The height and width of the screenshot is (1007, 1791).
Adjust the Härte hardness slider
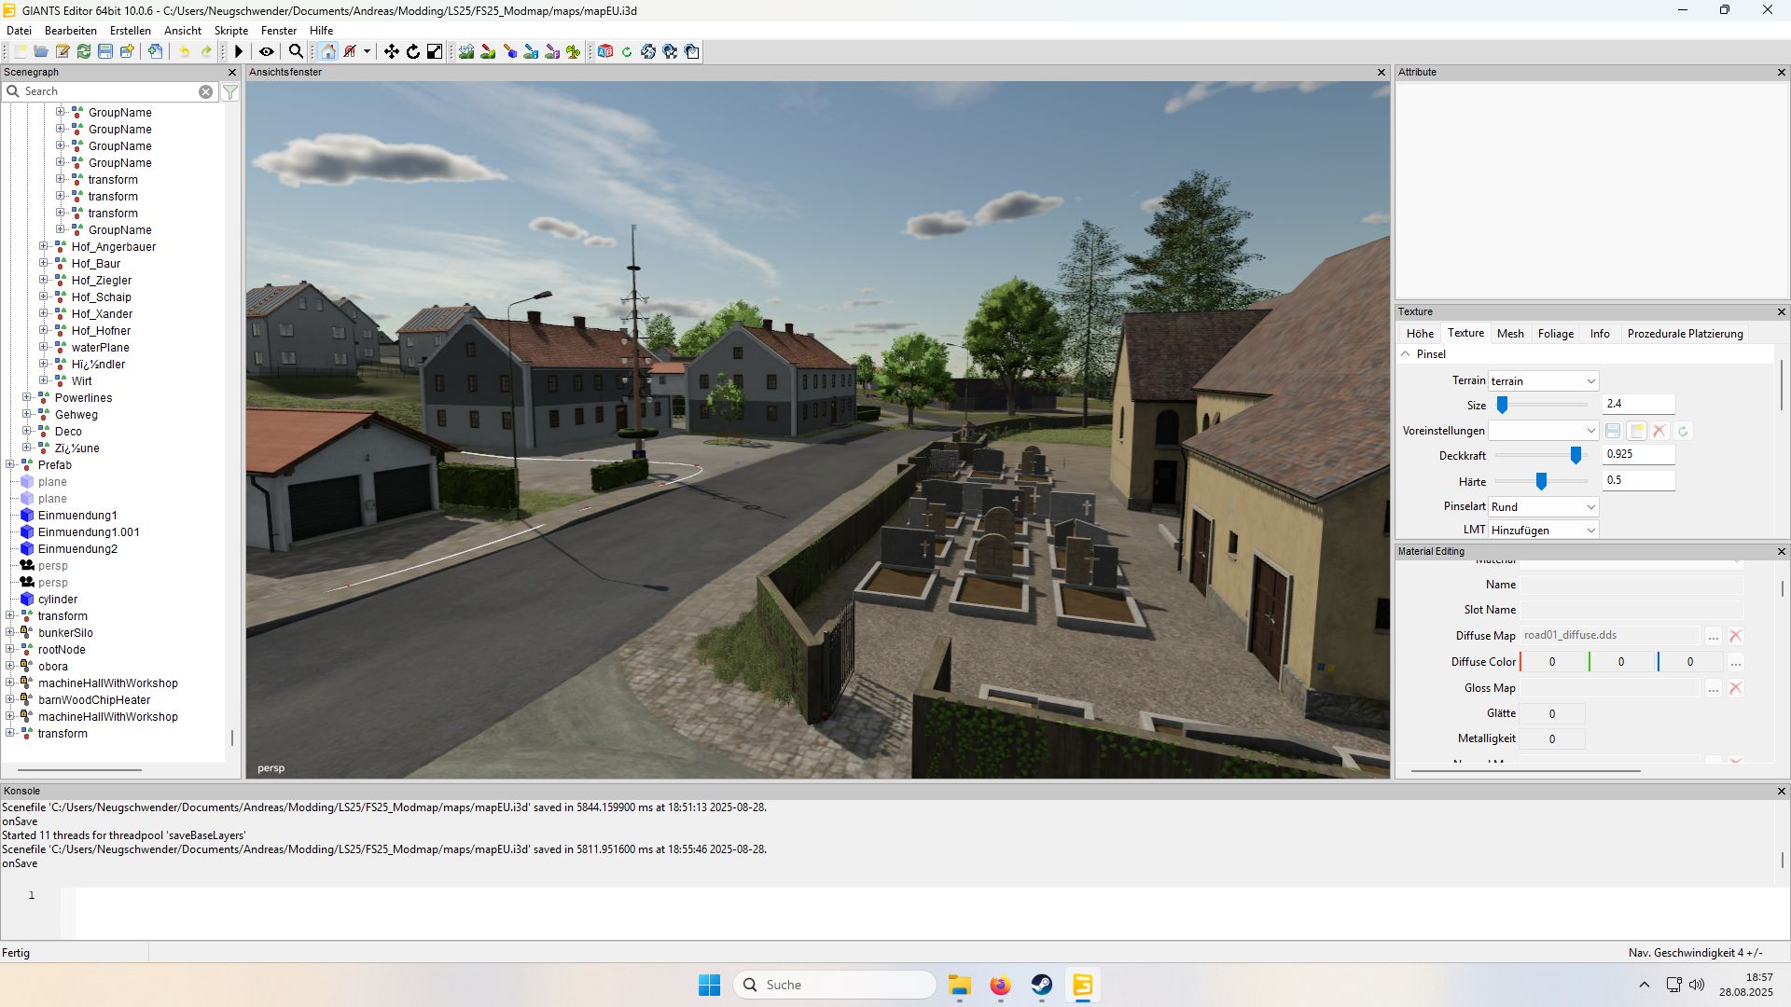(1541, 481)
